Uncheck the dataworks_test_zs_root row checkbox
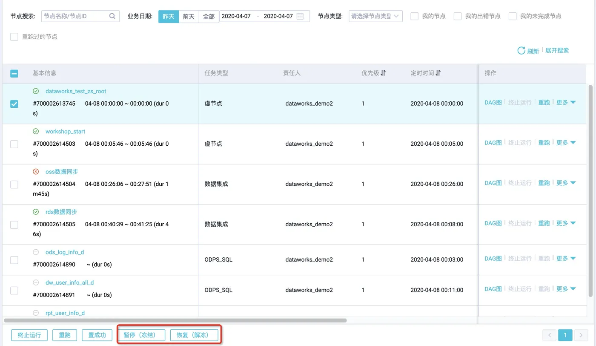Viewport: 596px width, 346px height. [x=14, y=104]
